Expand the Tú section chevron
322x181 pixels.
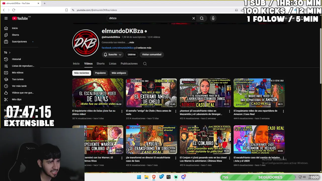coord(10,53)
